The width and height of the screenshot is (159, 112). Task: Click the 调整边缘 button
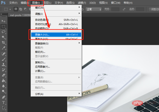click(154, 9)
